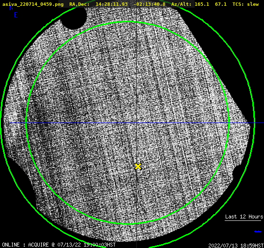Click the blue N compass label
This screenshot has height=248, width=264.
click(x=11, y=8)
